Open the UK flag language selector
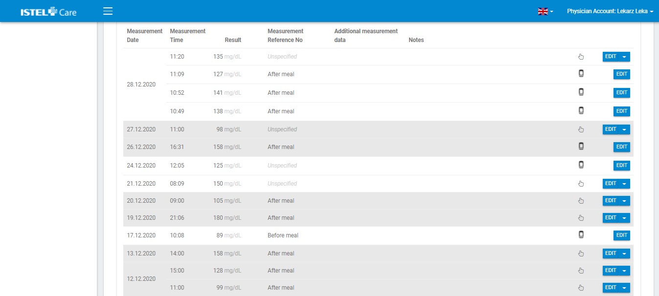This screenshot has height=296, width=659. tap(545, 11)
